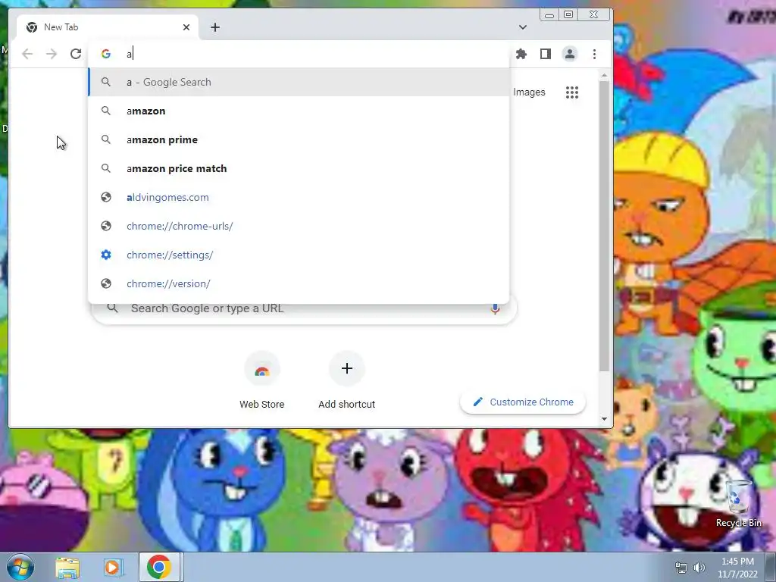Open the Google apps grid icon
The image size is (776, 582).
point(572,92)
